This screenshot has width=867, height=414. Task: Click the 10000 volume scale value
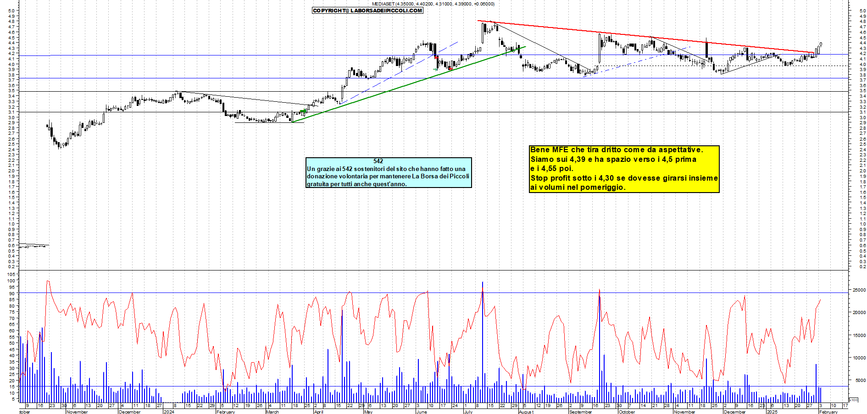[x=859, y=358]
